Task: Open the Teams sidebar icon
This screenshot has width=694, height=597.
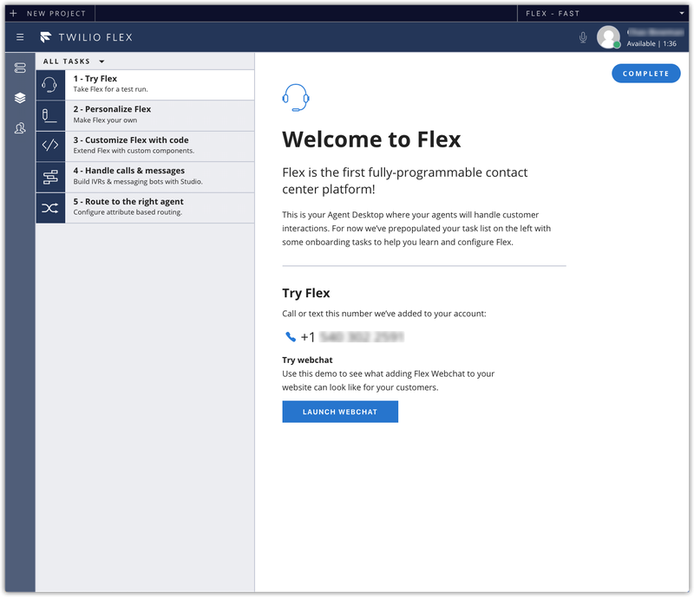Action: (20, 128)
